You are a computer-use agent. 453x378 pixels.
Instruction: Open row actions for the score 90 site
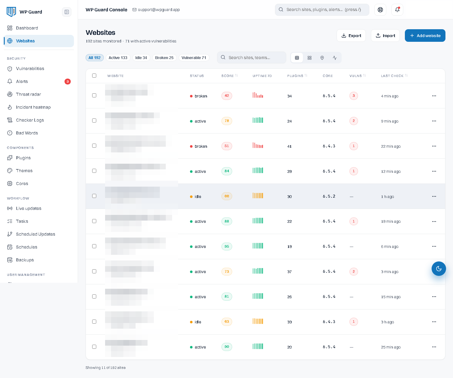434,347
